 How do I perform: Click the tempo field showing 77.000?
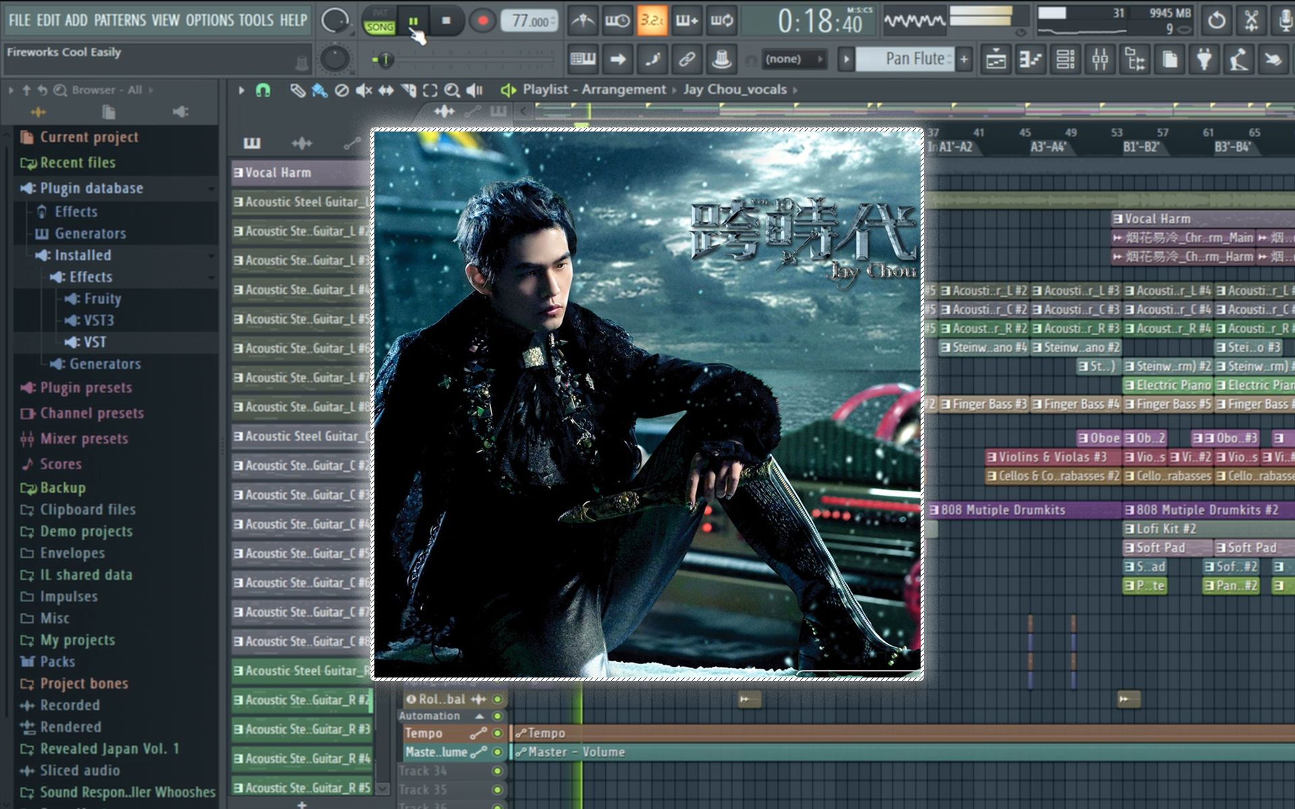530,21
